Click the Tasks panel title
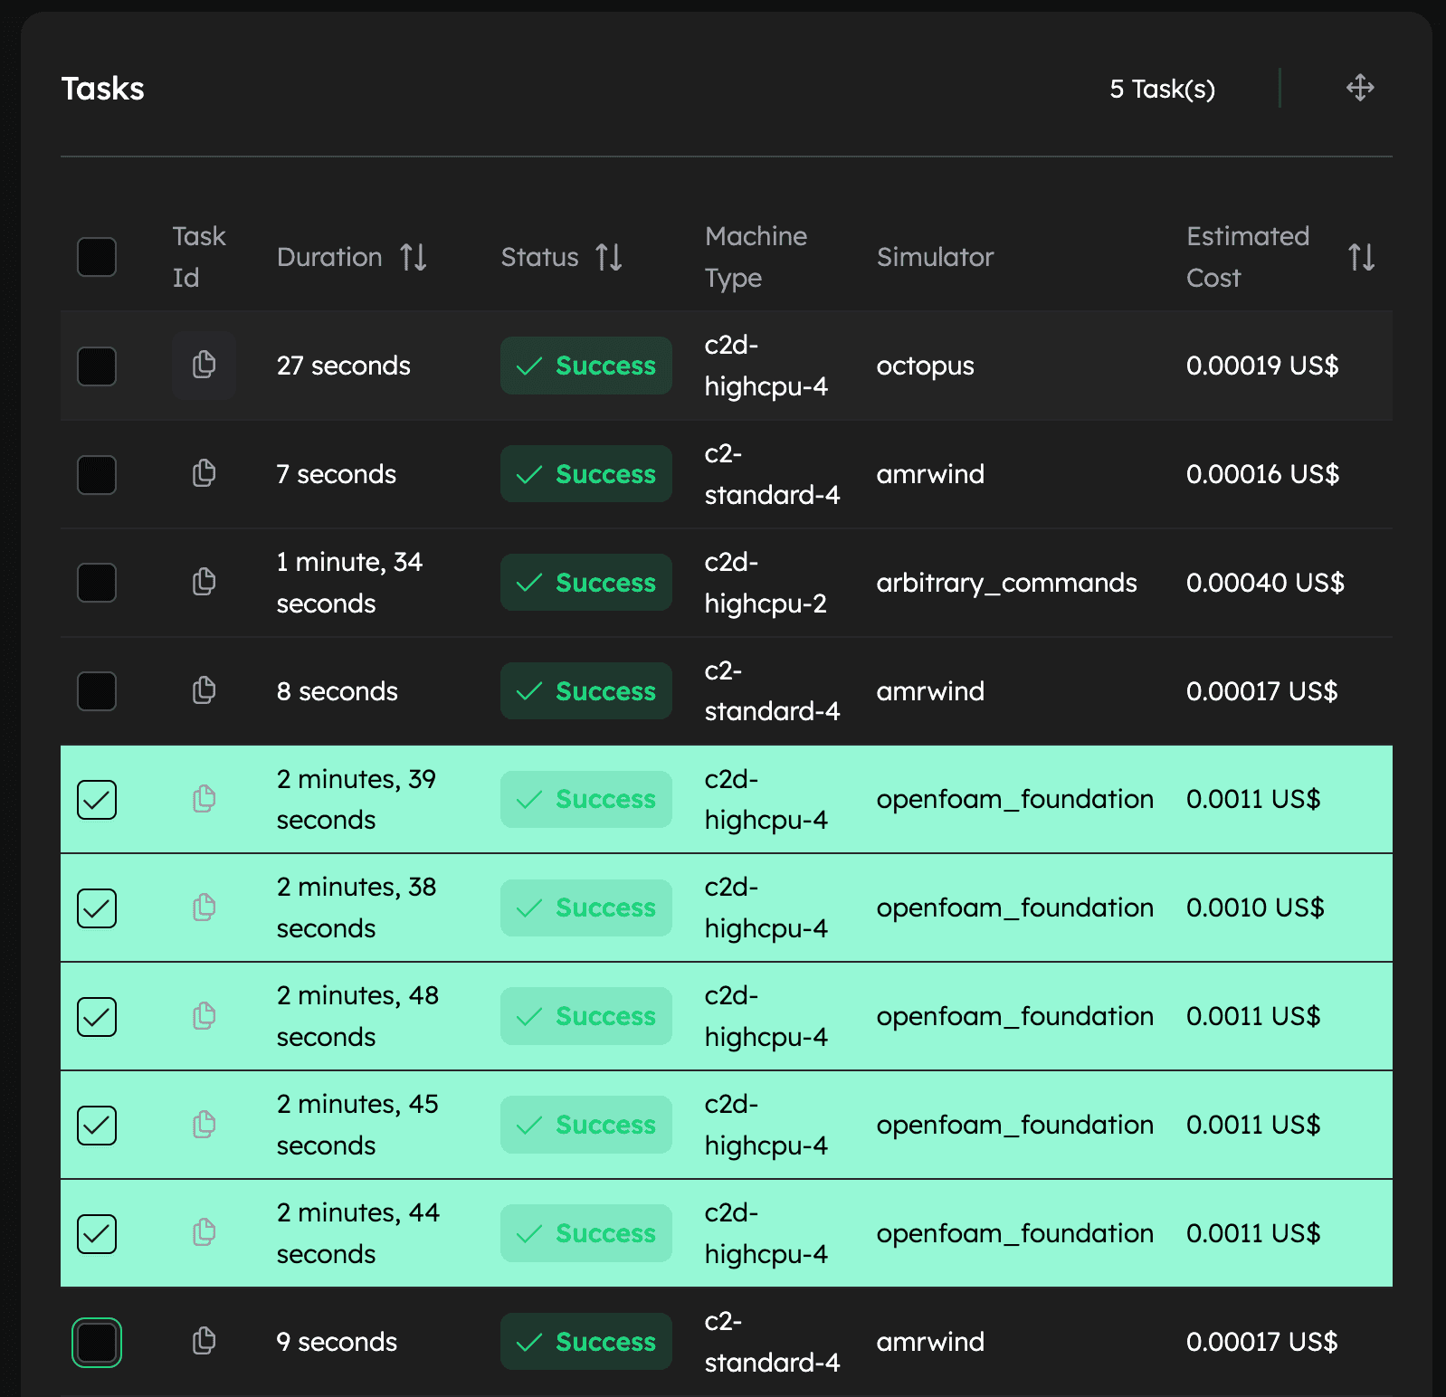The image size is (1446, 1397). (x=102, y=89)
